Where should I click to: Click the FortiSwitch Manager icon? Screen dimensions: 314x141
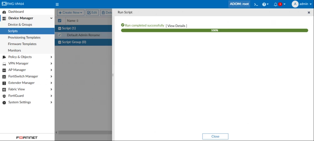point(4,77)
